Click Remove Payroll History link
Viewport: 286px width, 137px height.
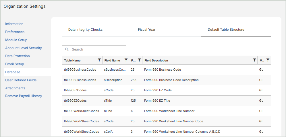coord(24,96)
